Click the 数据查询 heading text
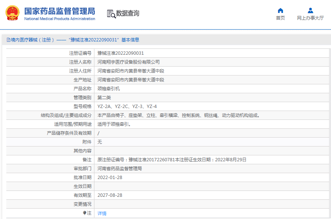 [128, 13]
